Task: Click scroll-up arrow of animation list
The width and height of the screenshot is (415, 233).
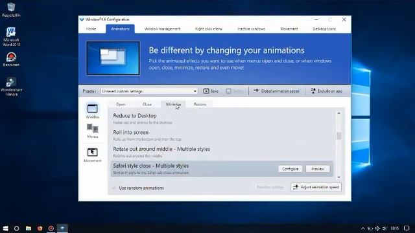Action: point(338,113)
